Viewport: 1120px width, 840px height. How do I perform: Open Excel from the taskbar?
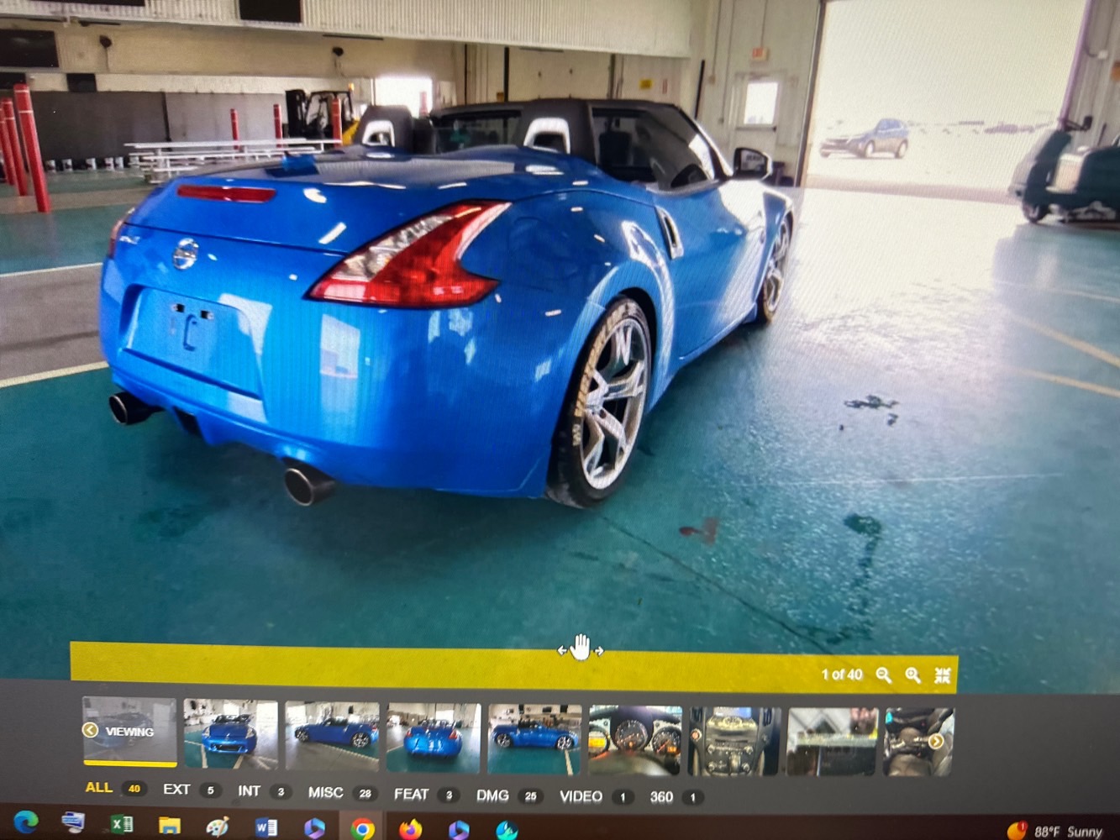121,824
